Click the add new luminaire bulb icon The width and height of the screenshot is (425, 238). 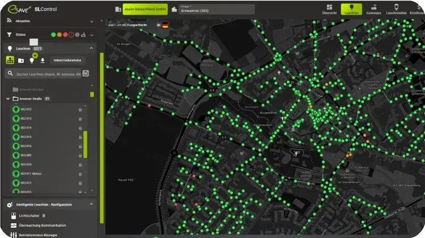32,60
